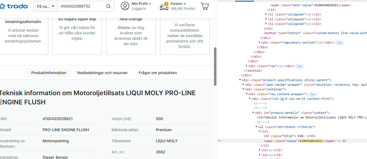The width and height of the screenshot is (367, 159).
Task: Open the Min Profil dropdown
Action: (x=141, y=4)
